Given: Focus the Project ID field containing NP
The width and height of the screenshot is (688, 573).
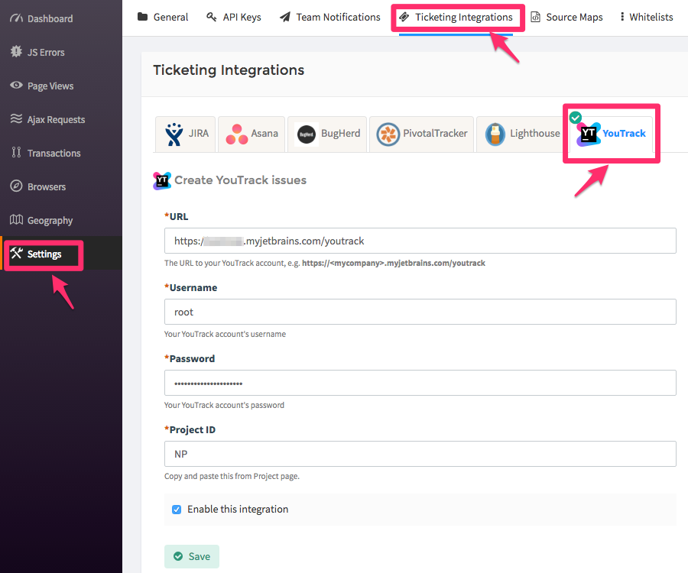Looking at the screenshot, I should pos(420,454).
